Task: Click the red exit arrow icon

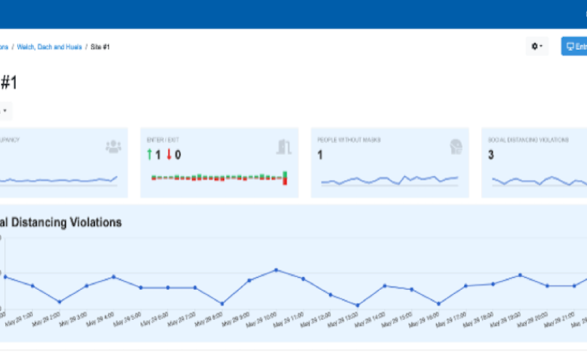Action: pyautogui.click(x=169, y=154)
